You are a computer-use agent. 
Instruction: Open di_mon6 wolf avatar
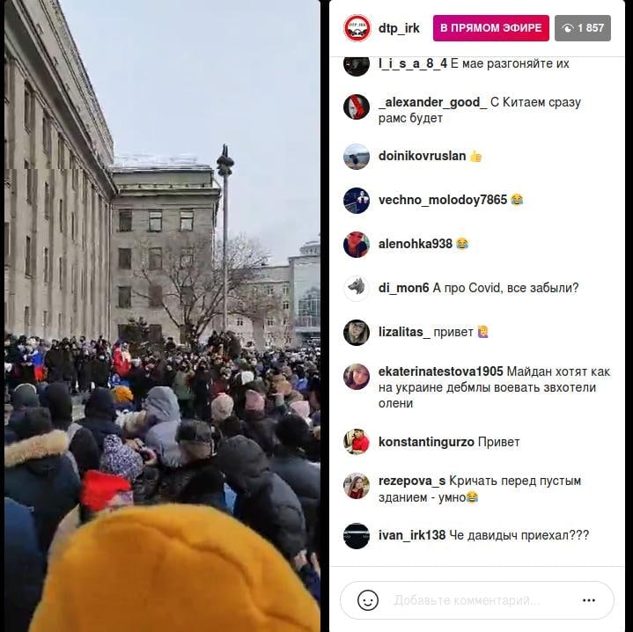click(x=356, y=288)
